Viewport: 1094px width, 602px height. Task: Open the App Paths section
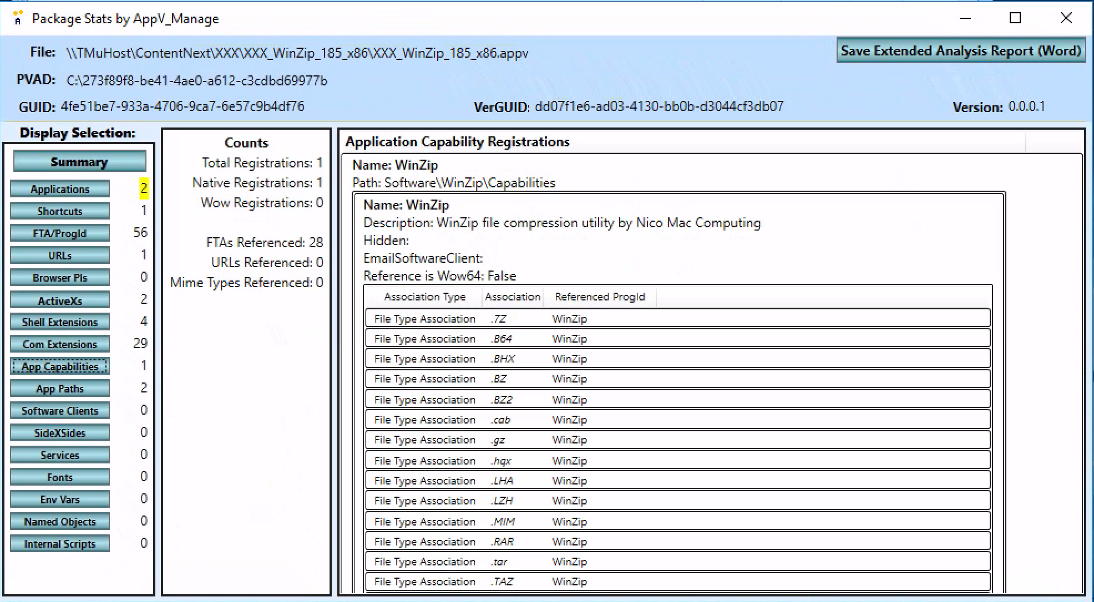[60, 388]
